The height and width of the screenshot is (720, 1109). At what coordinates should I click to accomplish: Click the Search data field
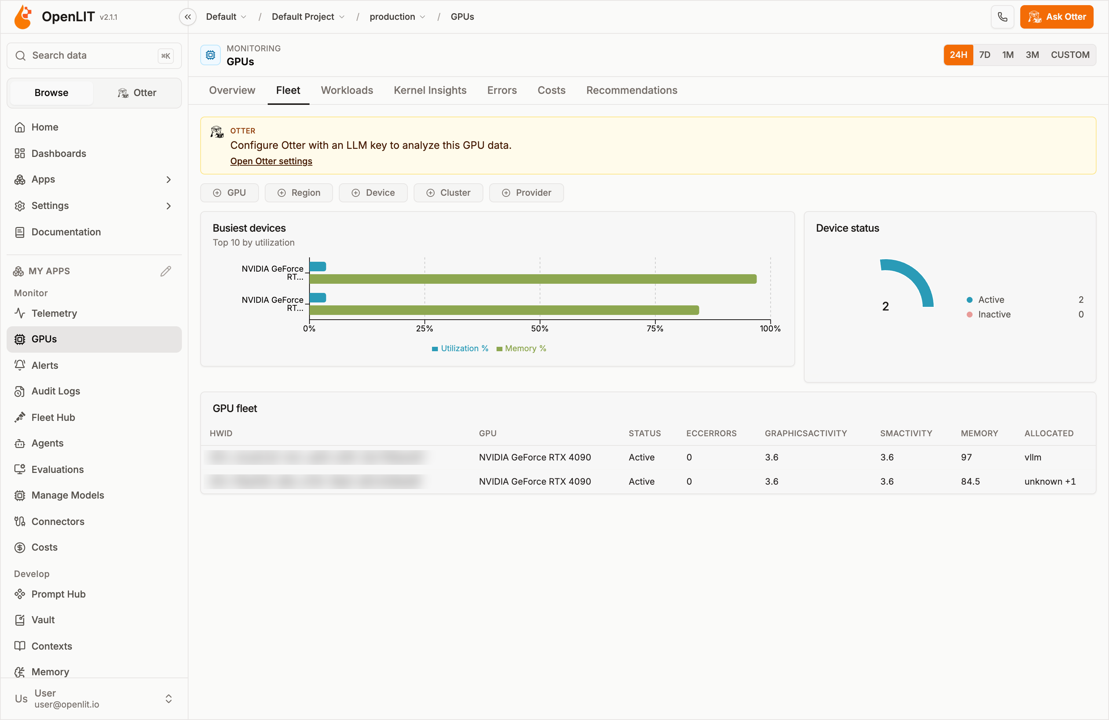click(94, 55)
